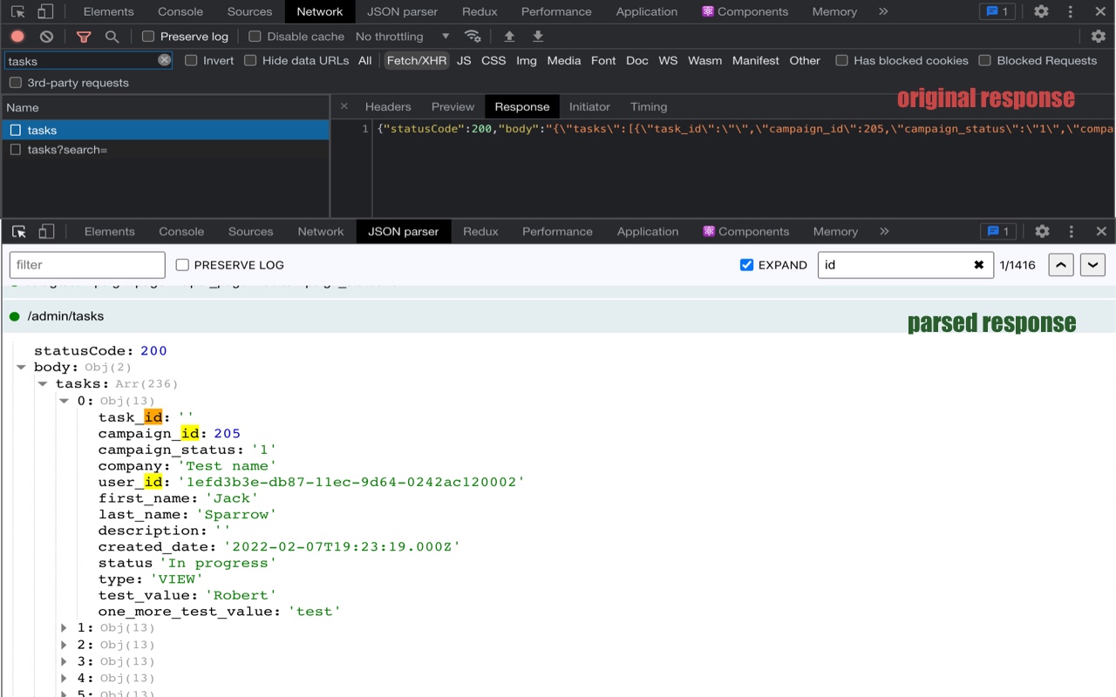
Task: Open the network conditions icon
Action: pyautogui.click(x=473, y=37)
